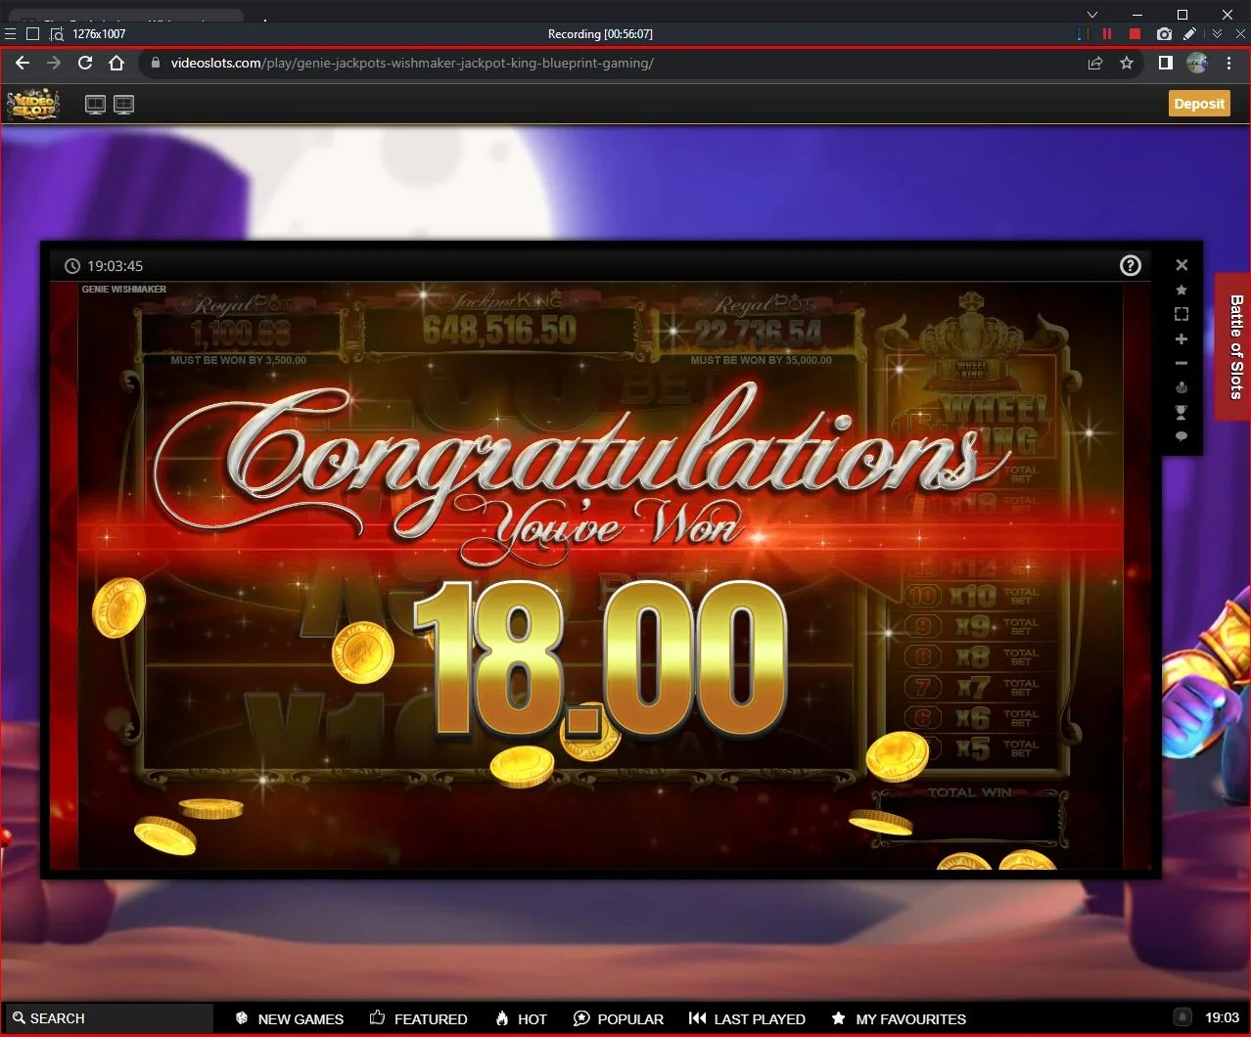Open NEW GAMES category

coord(290,1018)
